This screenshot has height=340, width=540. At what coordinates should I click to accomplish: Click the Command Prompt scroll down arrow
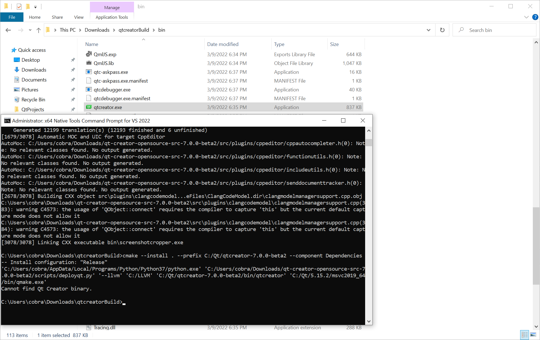point(369,321)
